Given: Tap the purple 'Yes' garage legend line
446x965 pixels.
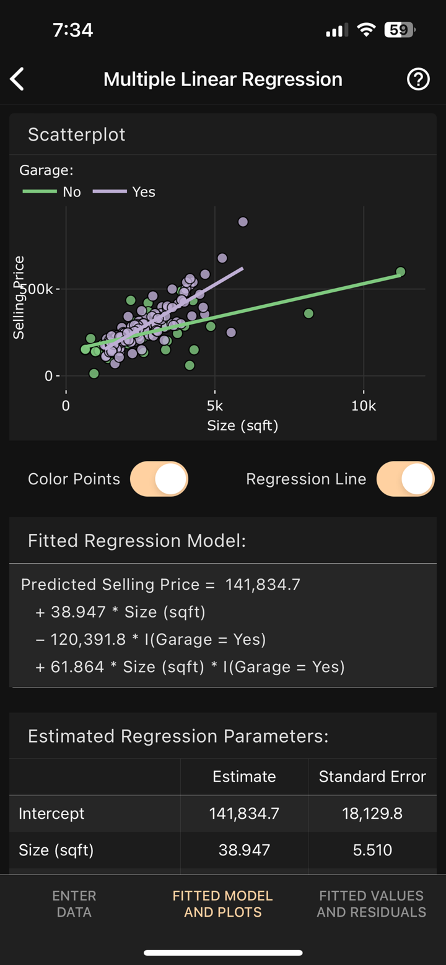Looking at the screenshot, I should [109, 192].
